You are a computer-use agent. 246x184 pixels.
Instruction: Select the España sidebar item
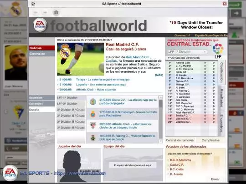coord(42,109)
